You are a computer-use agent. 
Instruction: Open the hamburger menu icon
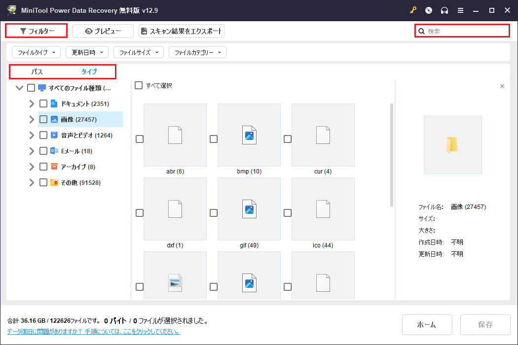pyautogui.click(x=460, y=10)
